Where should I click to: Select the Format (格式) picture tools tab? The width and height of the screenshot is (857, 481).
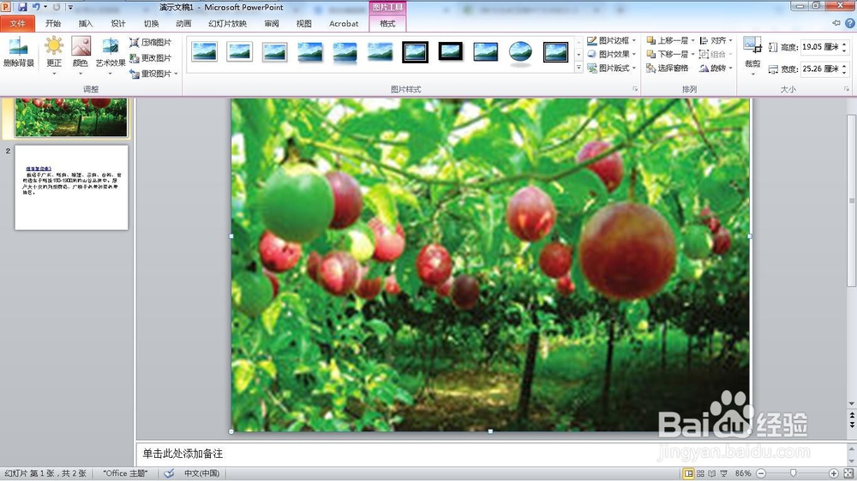pyautogui.click(x=387, y=23)
